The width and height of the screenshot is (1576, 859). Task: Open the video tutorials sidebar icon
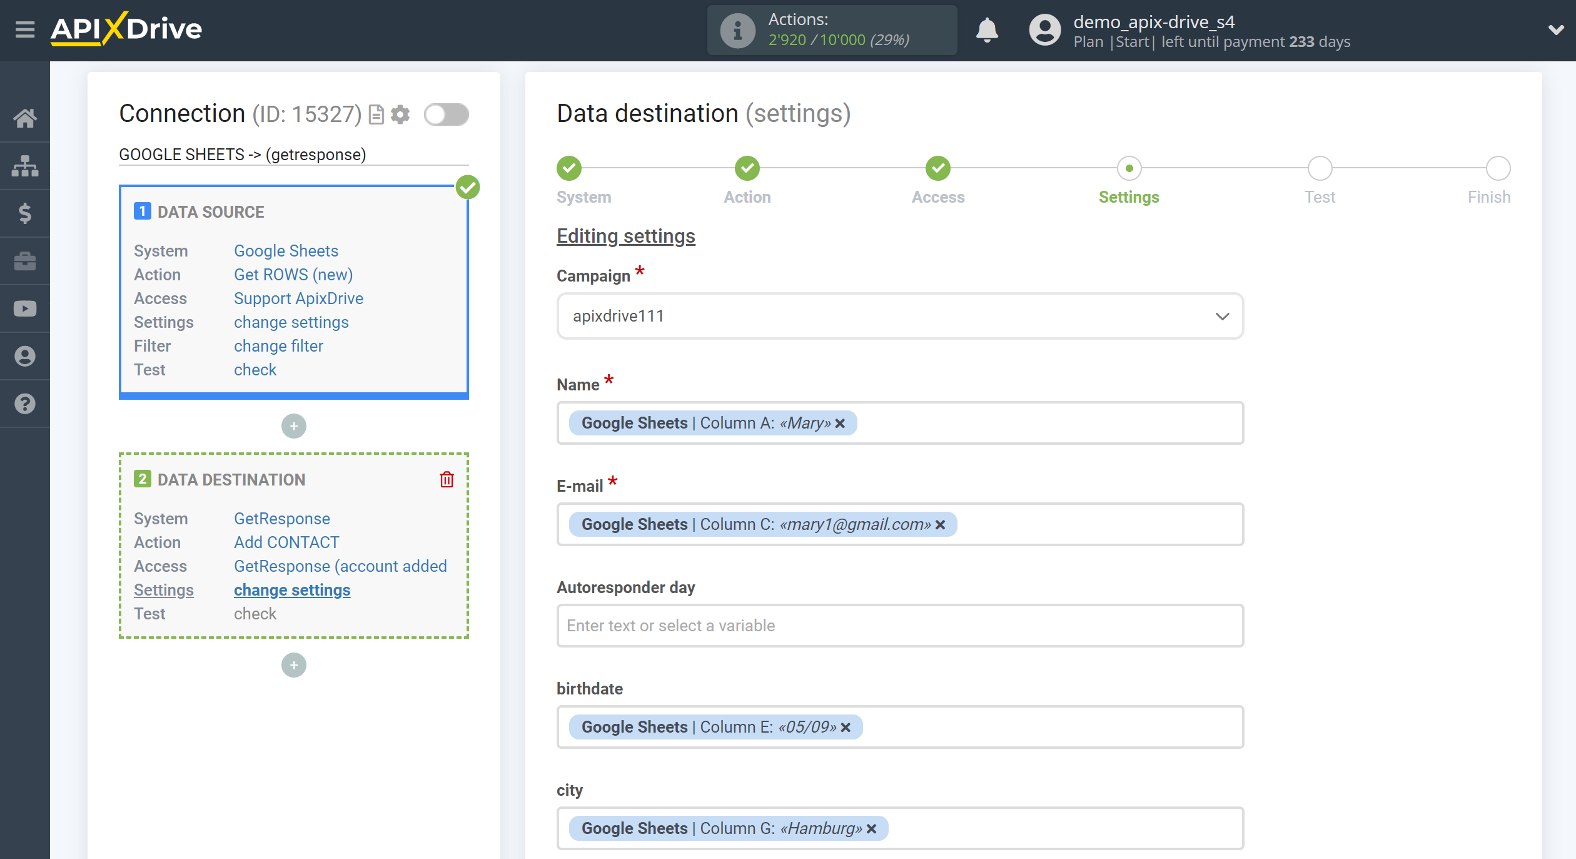tap(25, 308)
